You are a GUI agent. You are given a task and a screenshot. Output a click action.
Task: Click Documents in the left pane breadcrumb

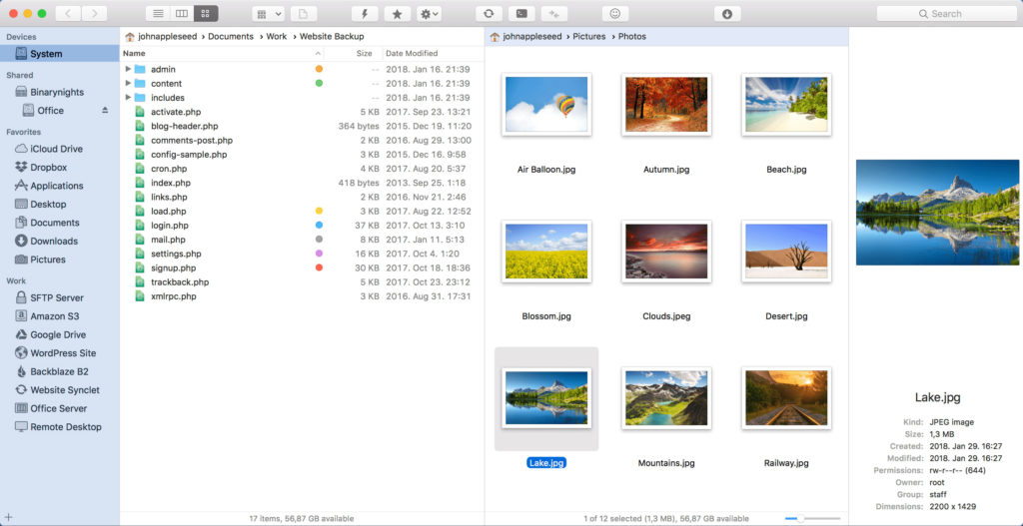pyautogui.click(x=232, y=37)
